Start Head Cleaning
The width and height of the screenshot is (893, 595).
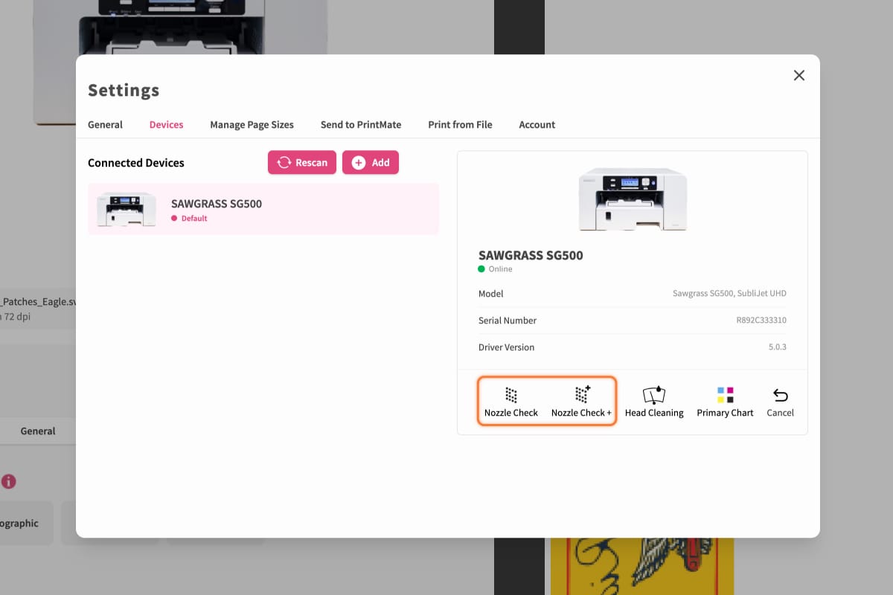[654, 402]
